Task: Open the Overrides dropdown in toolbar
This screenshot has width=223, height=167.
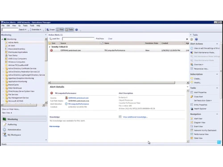Action: click(x=37, y=29)
